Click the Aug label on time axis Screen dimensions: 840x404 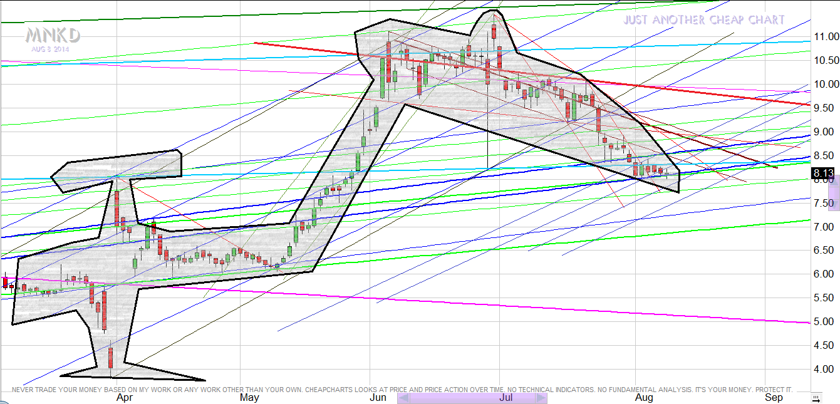point(644,398)
